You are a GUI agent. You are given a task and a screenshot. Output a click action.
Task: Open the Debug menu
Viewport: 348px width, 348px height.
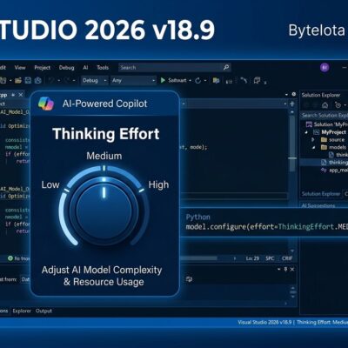click(x=66, y=68)
